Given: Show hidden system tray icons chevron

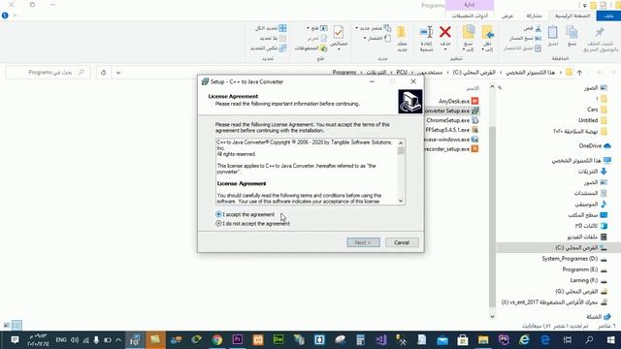Looking at the screenshot, I should coord(118,340).
